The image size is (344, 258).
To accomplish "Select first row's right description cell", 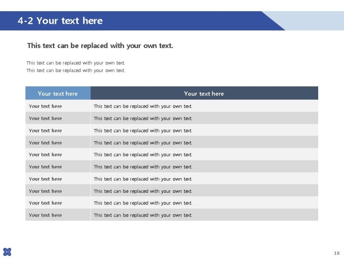I will 204,106.
